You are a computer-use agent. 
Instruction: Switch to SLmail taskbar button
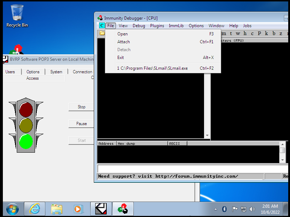(101, 209)
